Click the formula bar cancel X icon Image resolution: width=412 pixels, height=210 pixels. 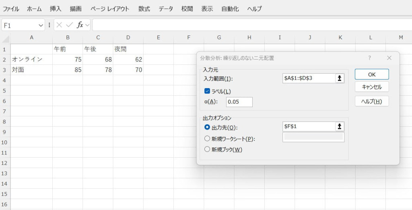coord(60,25)
